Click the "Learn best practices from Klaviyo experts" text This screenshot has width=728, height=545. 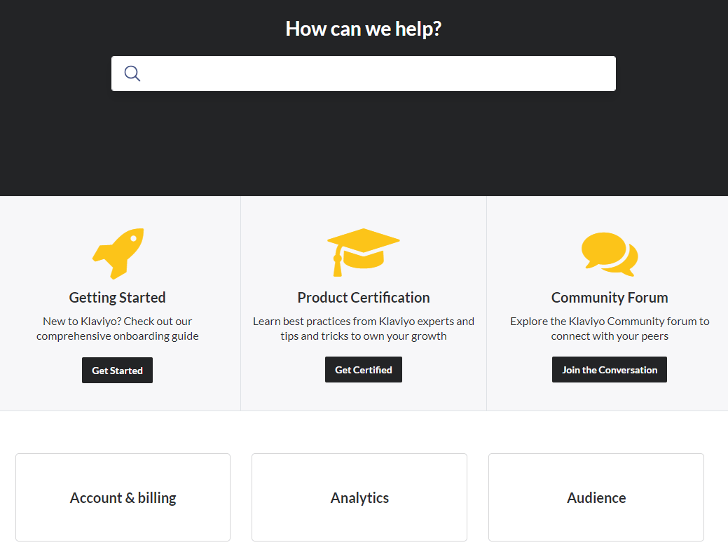pyautogui.click(x=353, y=322)
